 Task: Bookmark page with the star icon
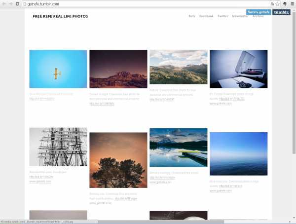[x=277, y=4]
